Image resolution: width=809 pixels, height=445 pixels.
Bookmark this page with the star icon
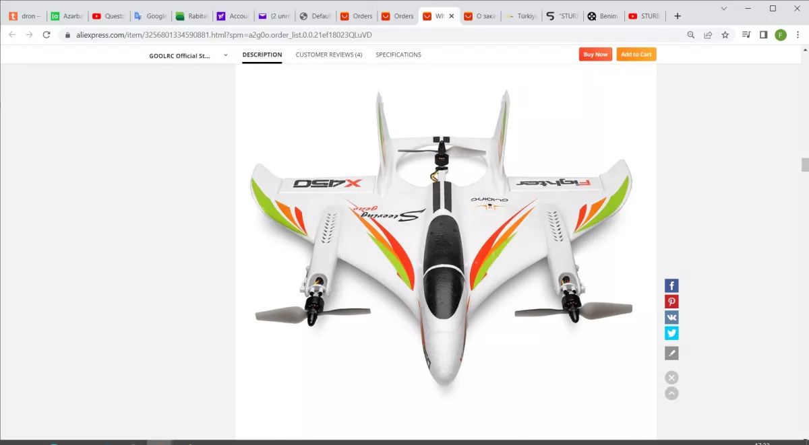[x=725, y=35]
